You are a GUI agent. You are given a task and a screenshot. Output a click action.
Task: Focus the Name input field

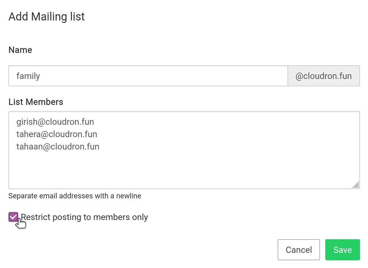point(148,76)
